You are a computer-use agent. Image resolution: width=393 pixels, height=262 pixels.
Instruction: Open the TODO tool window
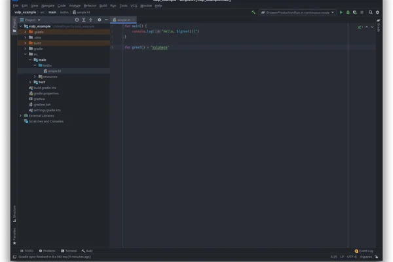pos(27,251)
